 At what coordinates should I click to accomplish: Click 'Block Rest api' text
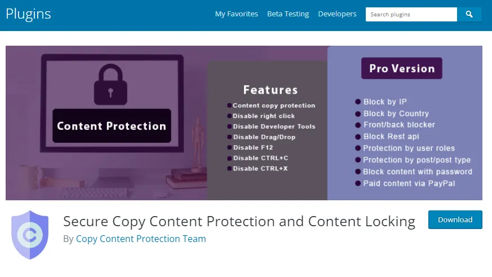391,137
